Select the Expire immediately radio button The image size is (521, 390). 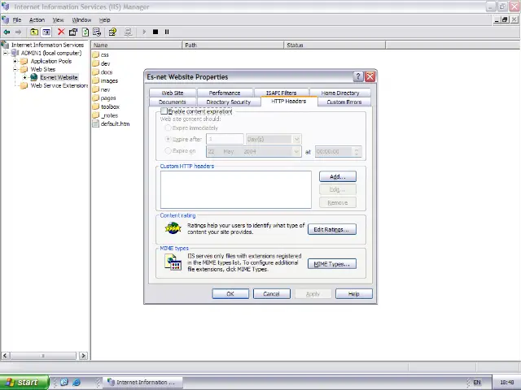(x=169, y=128)
